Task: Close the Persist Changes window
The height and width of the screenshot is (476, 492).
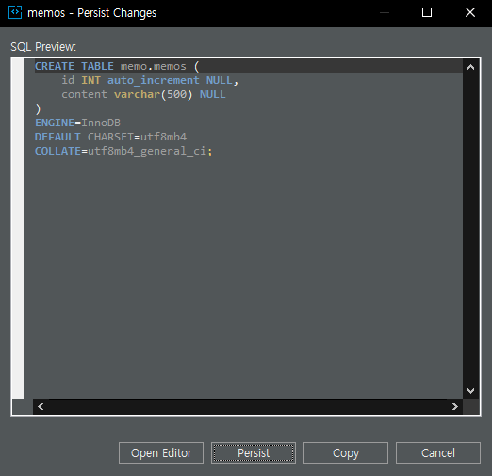Action: coord(470,12)
